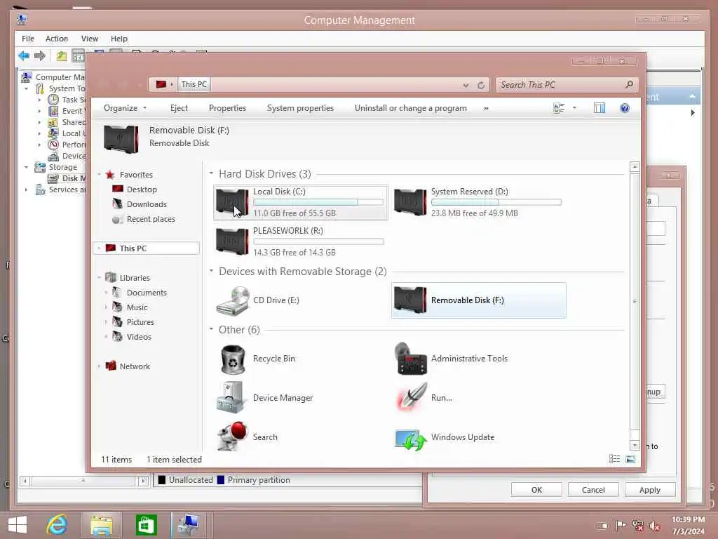Collapse the Libraries tree node

coord(99,278)
